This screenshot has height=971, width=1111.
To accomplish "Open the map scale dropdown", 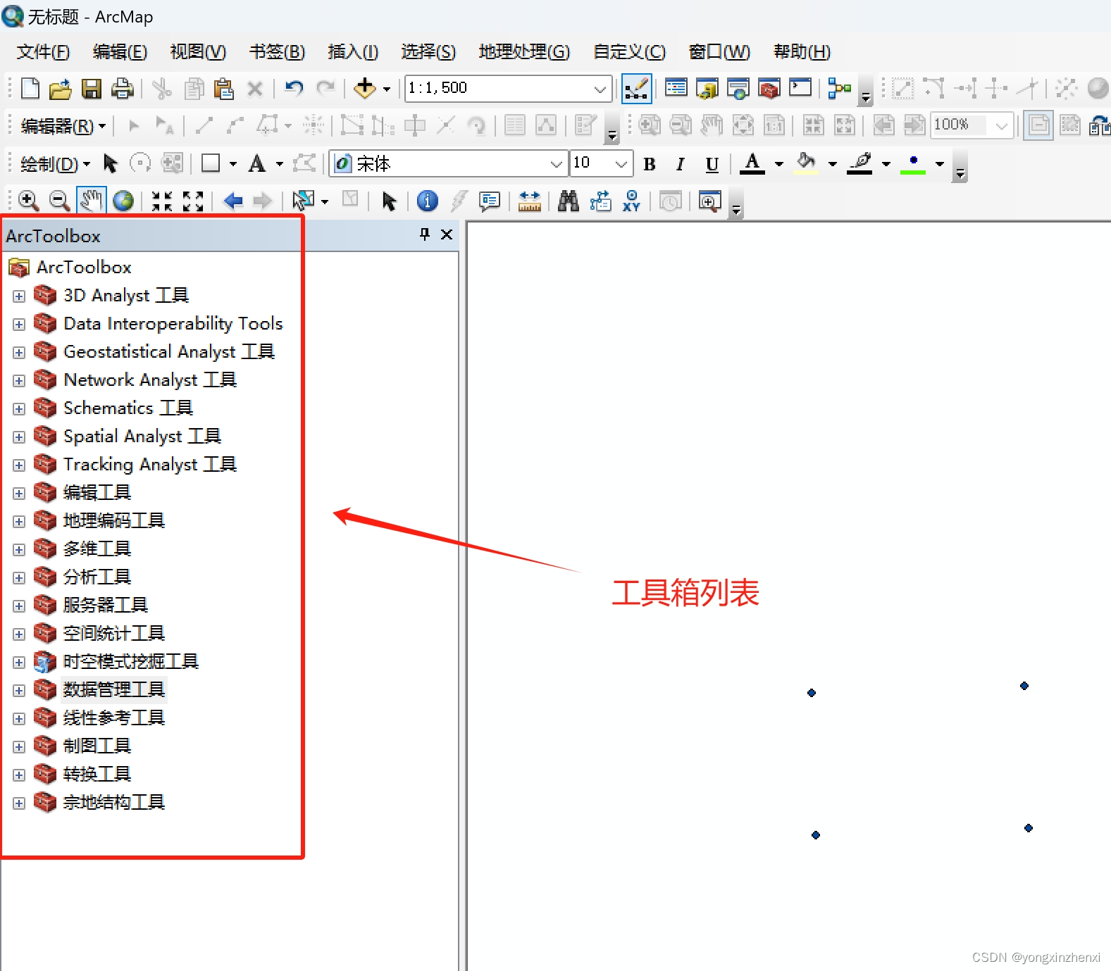I will point(600,89).
